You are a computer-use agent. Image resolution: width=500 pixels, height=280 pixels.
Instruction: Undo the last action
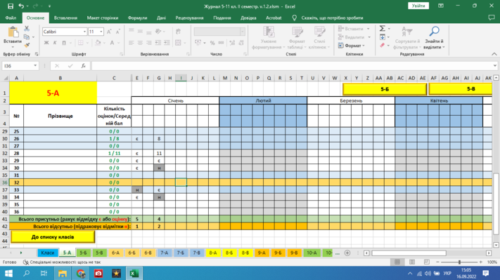[21, 6]
